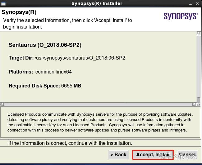Click the vertical scrollbar up arrow
202x165 pixels.
tap(199, 34)
